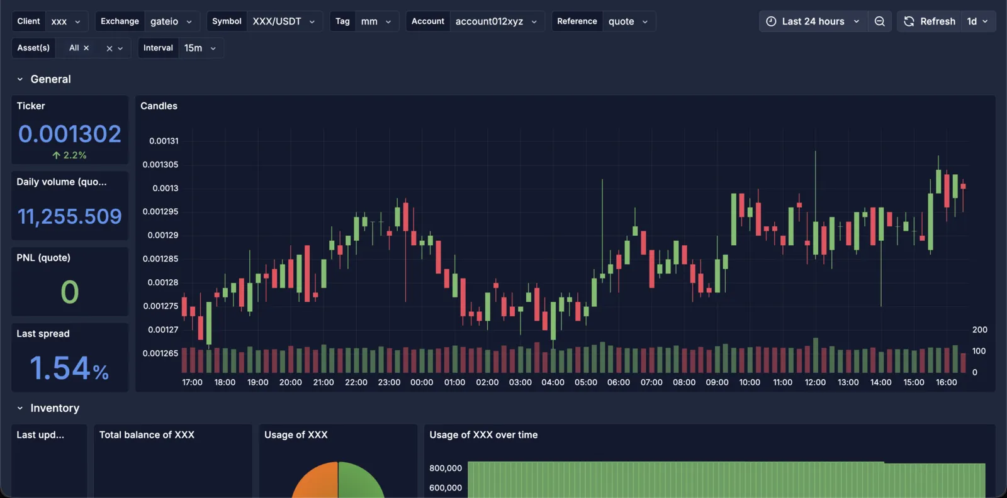Click the Refresh dashboard button
This screenshot has height=498, width=1007.
click(x=930, y=21)
